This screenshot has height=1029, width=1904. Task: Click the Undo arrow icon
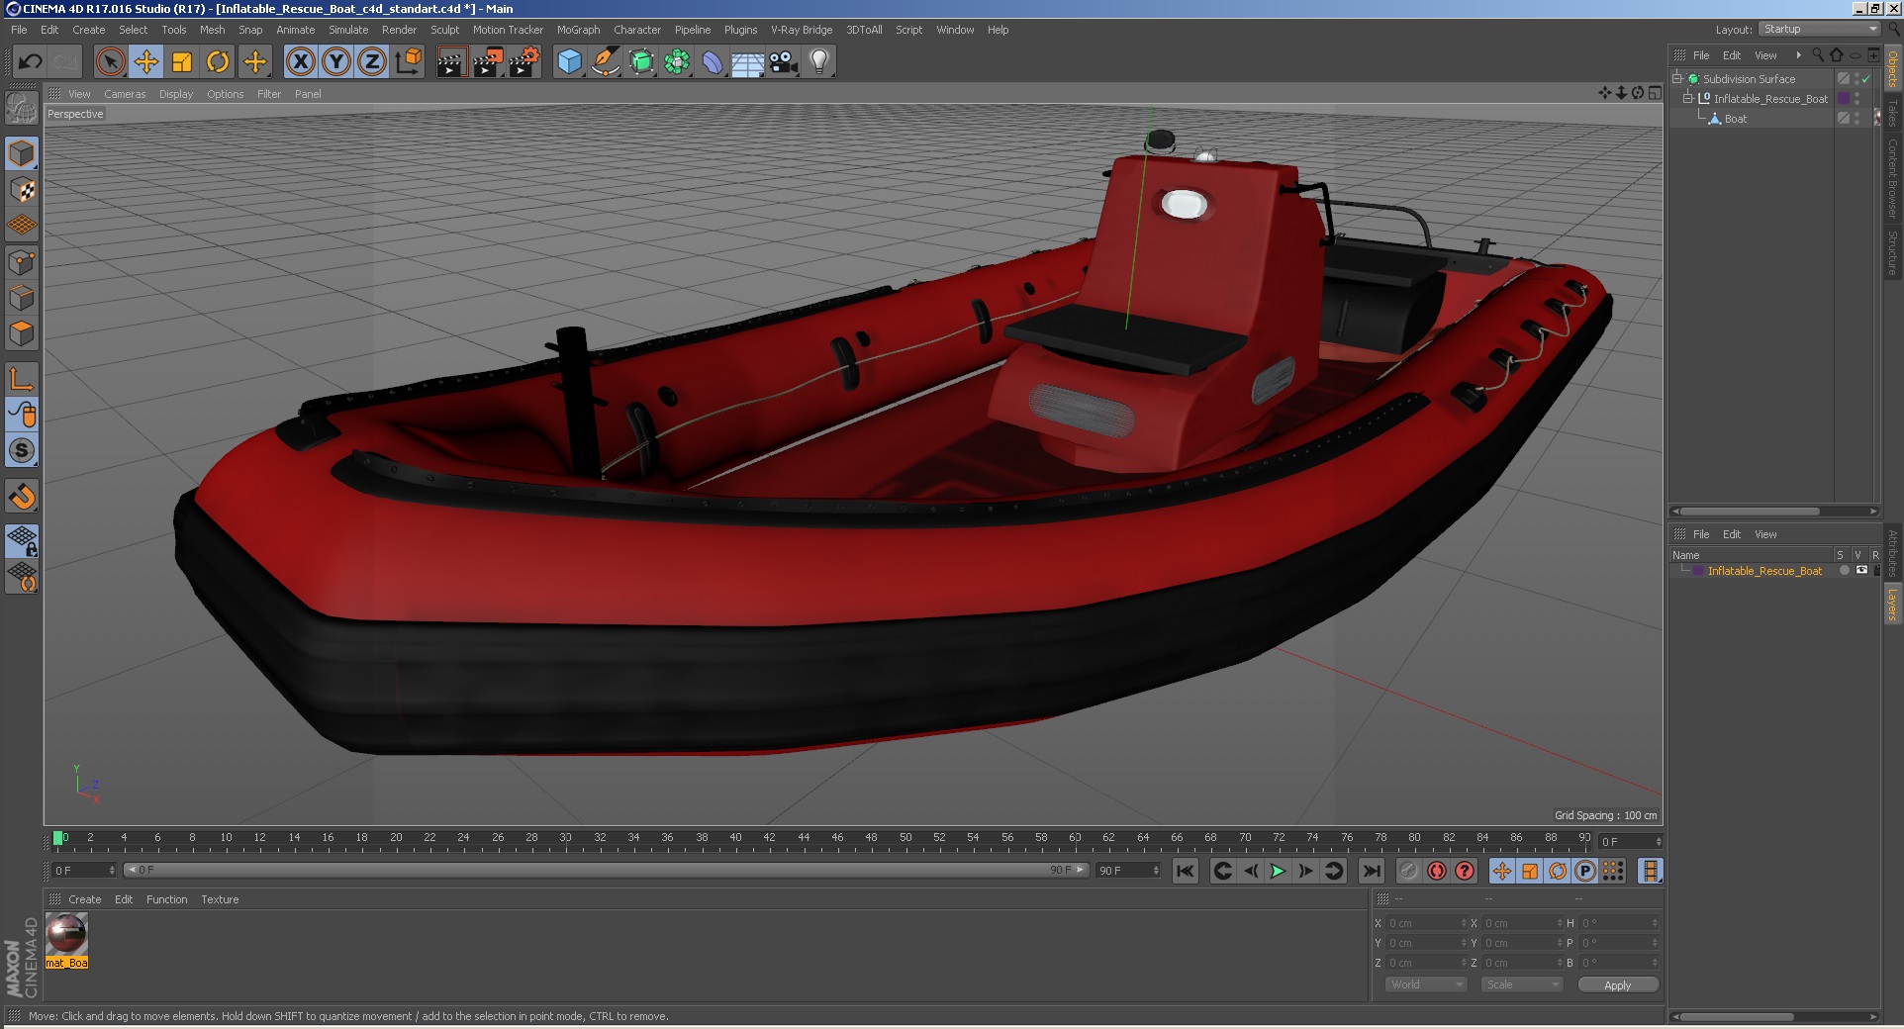coord(31,62)
